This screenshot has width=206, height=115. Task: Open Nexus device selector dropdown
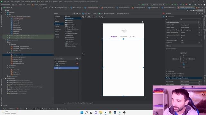tap(157, 5)
